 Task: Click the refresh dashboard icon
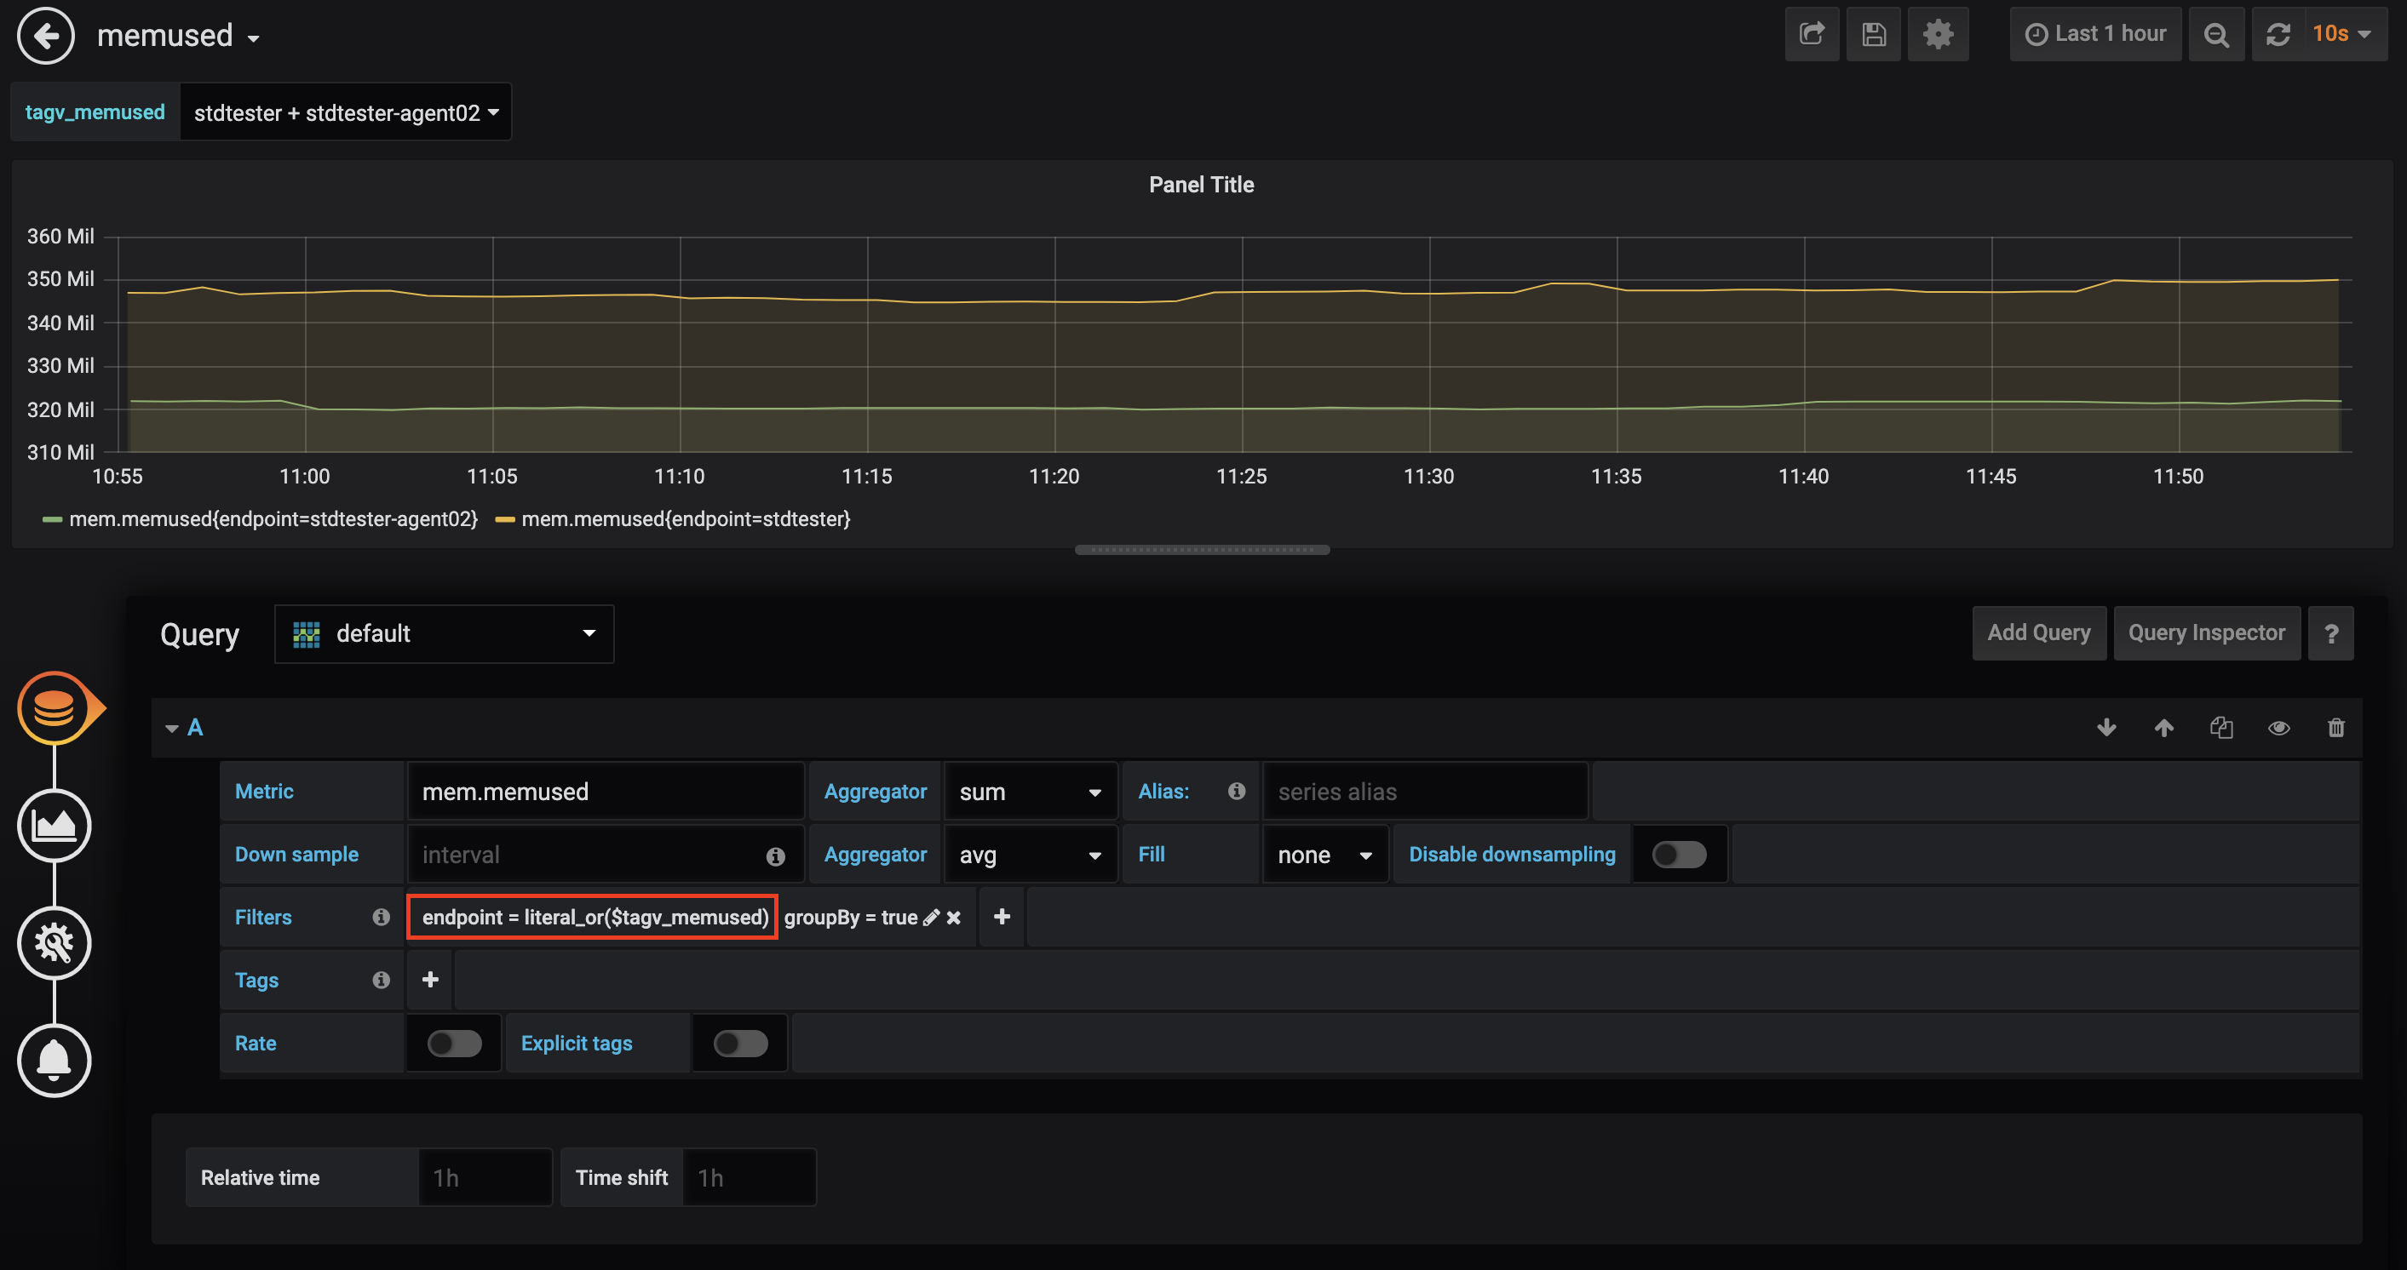(2278, 35)
